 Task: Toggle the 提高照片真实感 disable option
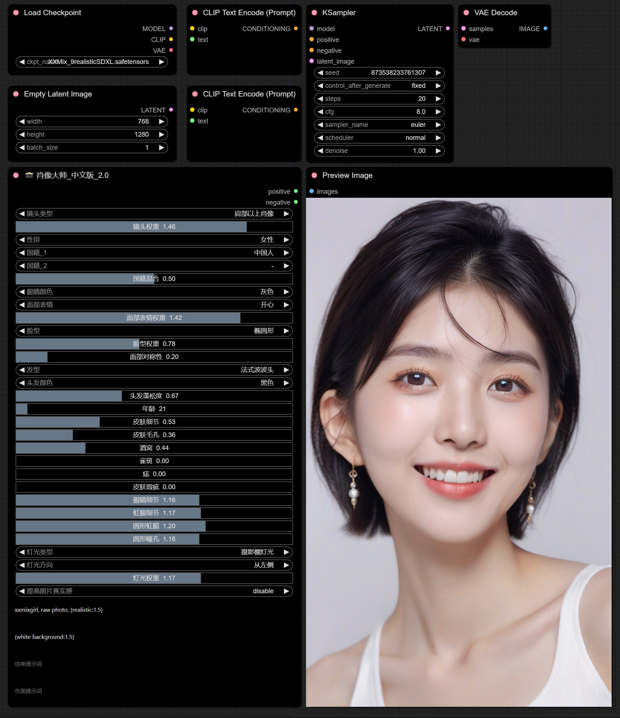pos(154,591)
